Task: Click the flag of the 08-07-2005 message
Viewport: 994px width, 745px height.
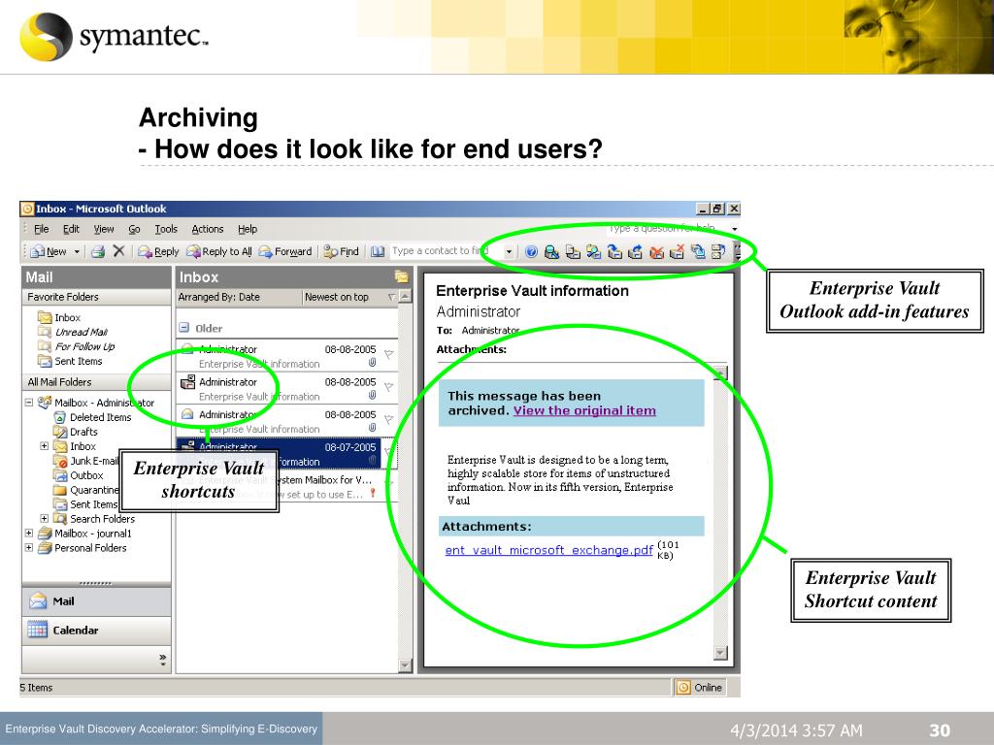Action: tap(388, 451)
